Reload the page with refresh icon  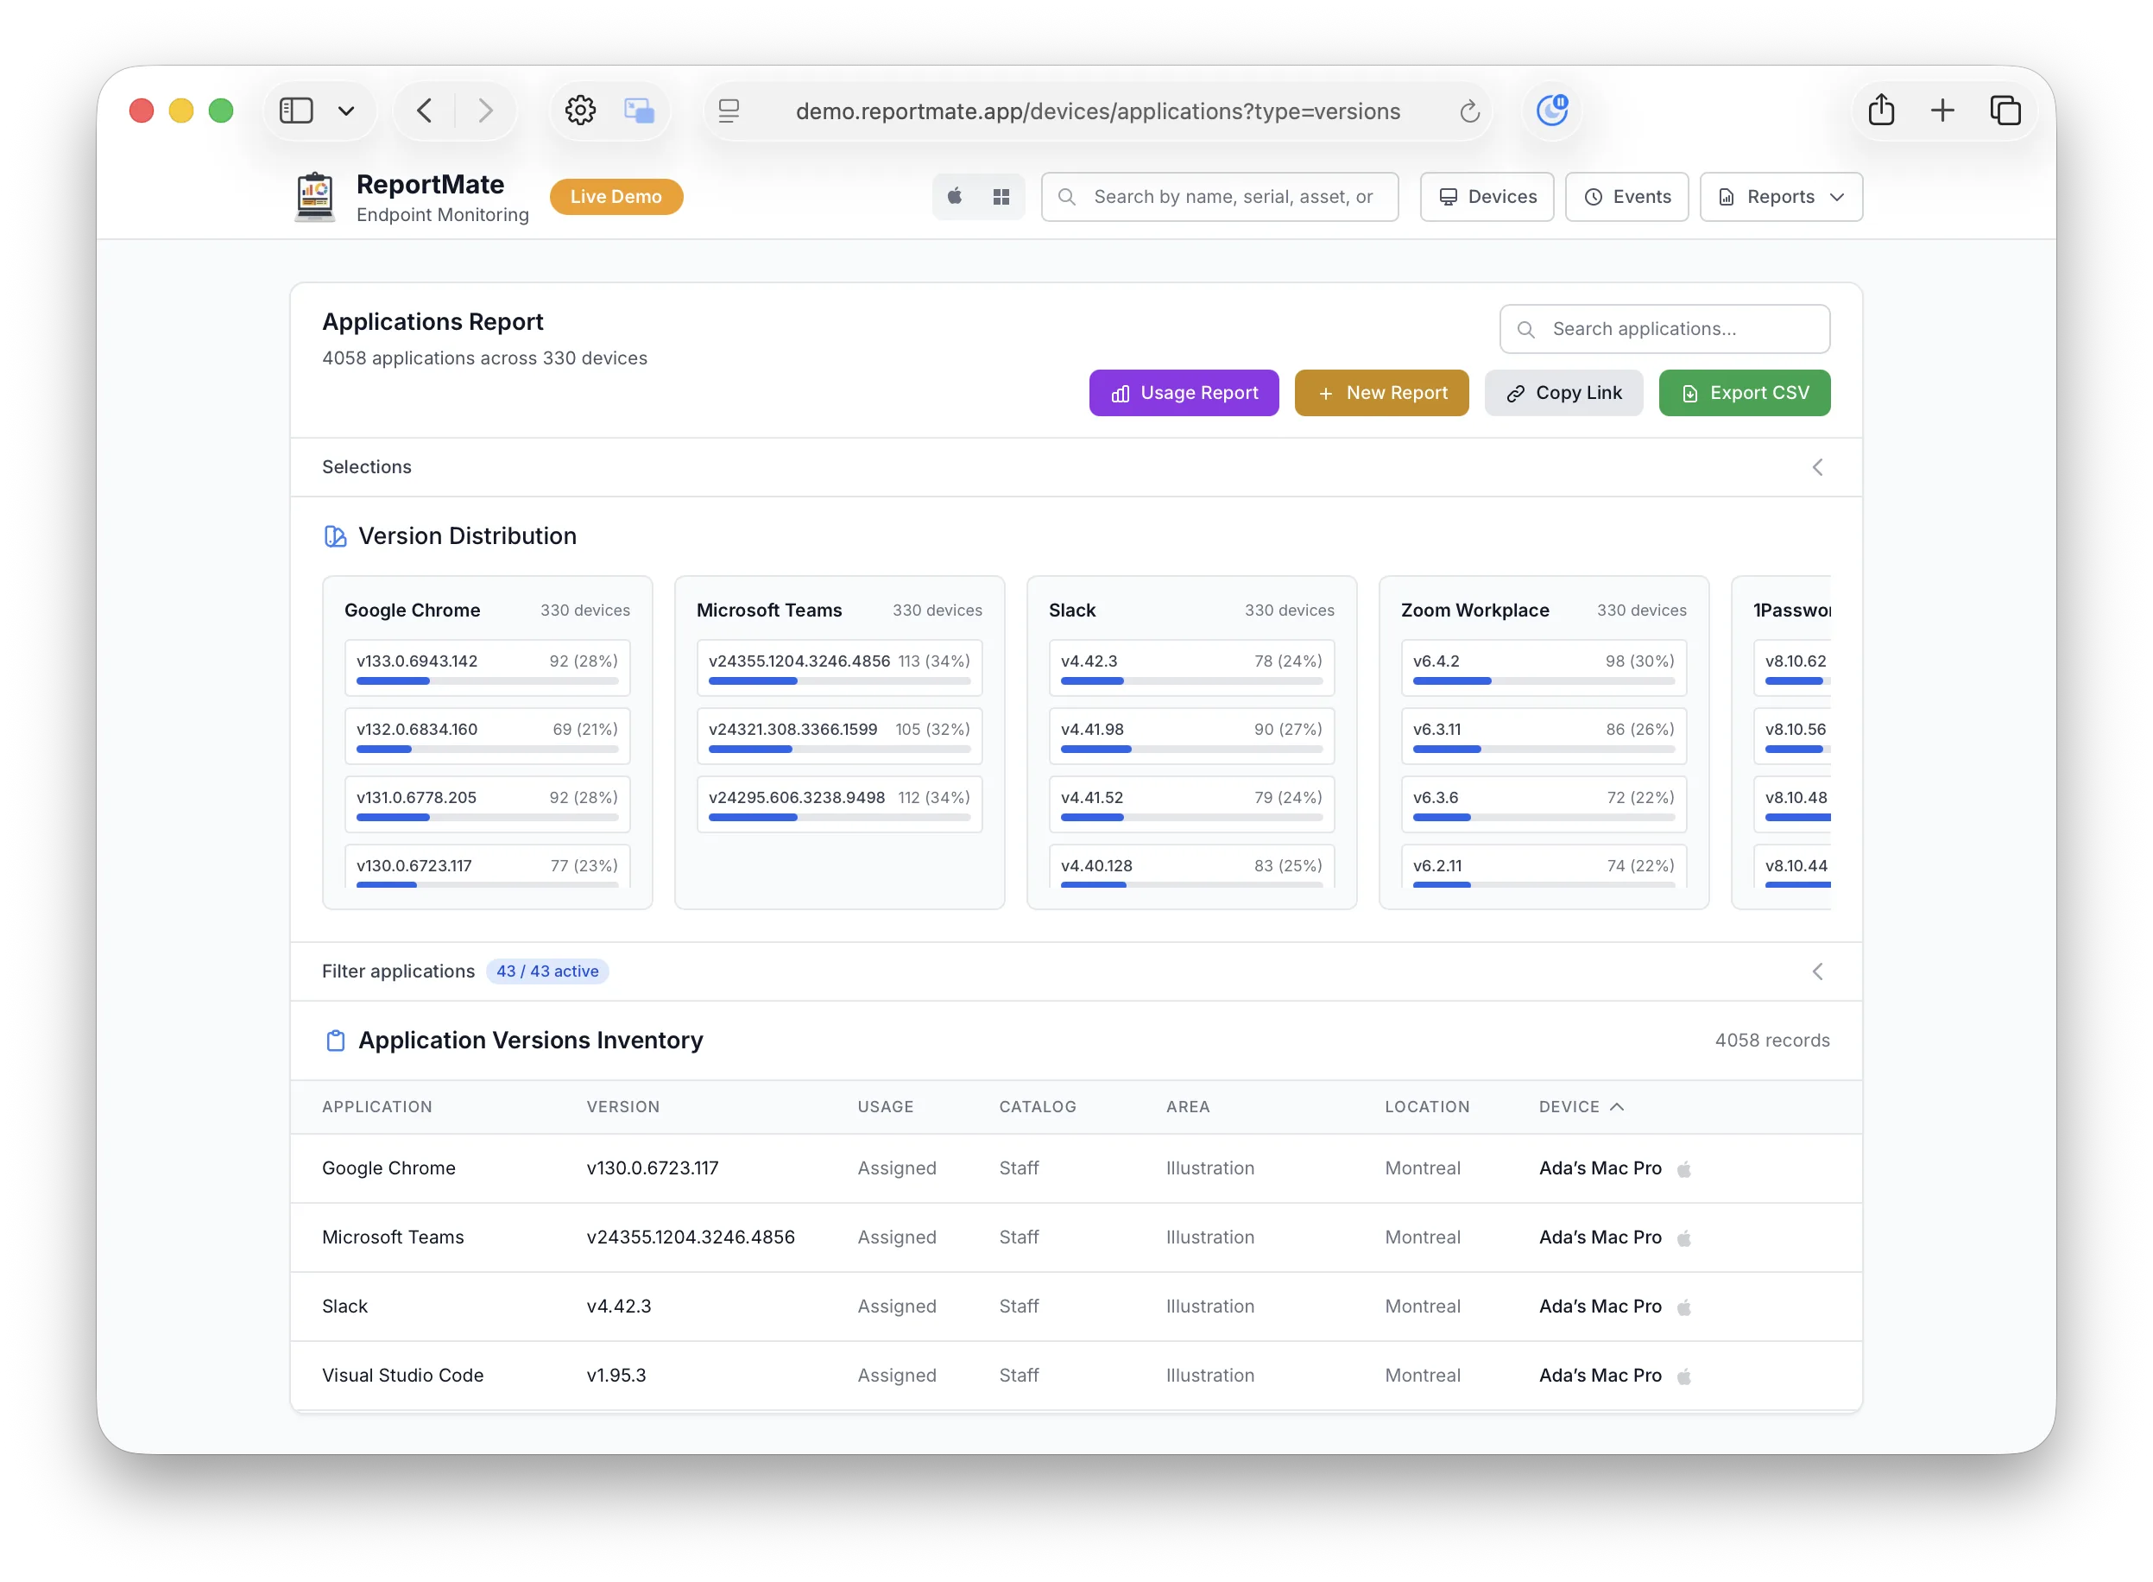pyautogui.click(x=1469, y=111)
